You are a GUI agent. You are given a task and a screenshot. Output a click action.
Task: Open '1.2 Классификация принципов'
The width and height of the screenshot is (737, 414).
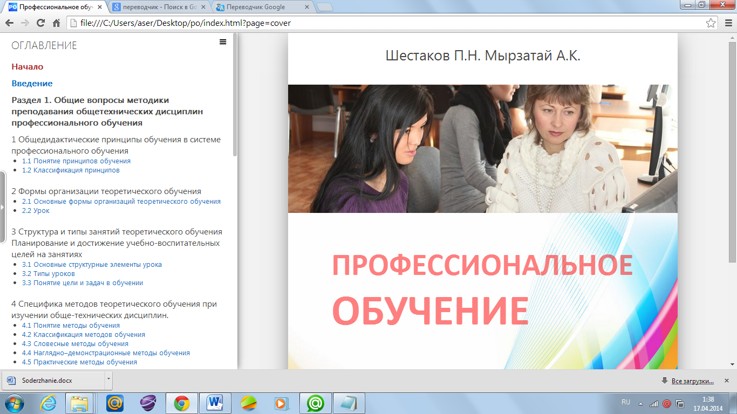[x=71, y=170]
